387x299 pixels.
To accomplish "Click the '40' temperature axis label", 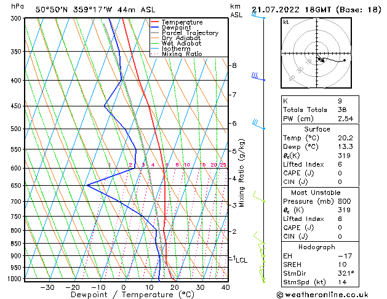I will 225,287.
